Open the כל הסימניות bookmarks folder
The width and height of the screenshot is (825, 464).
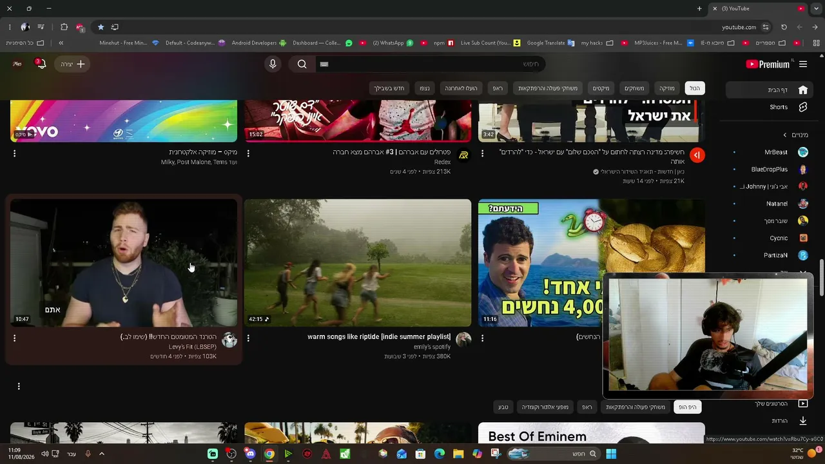click(x=25, y=43)
